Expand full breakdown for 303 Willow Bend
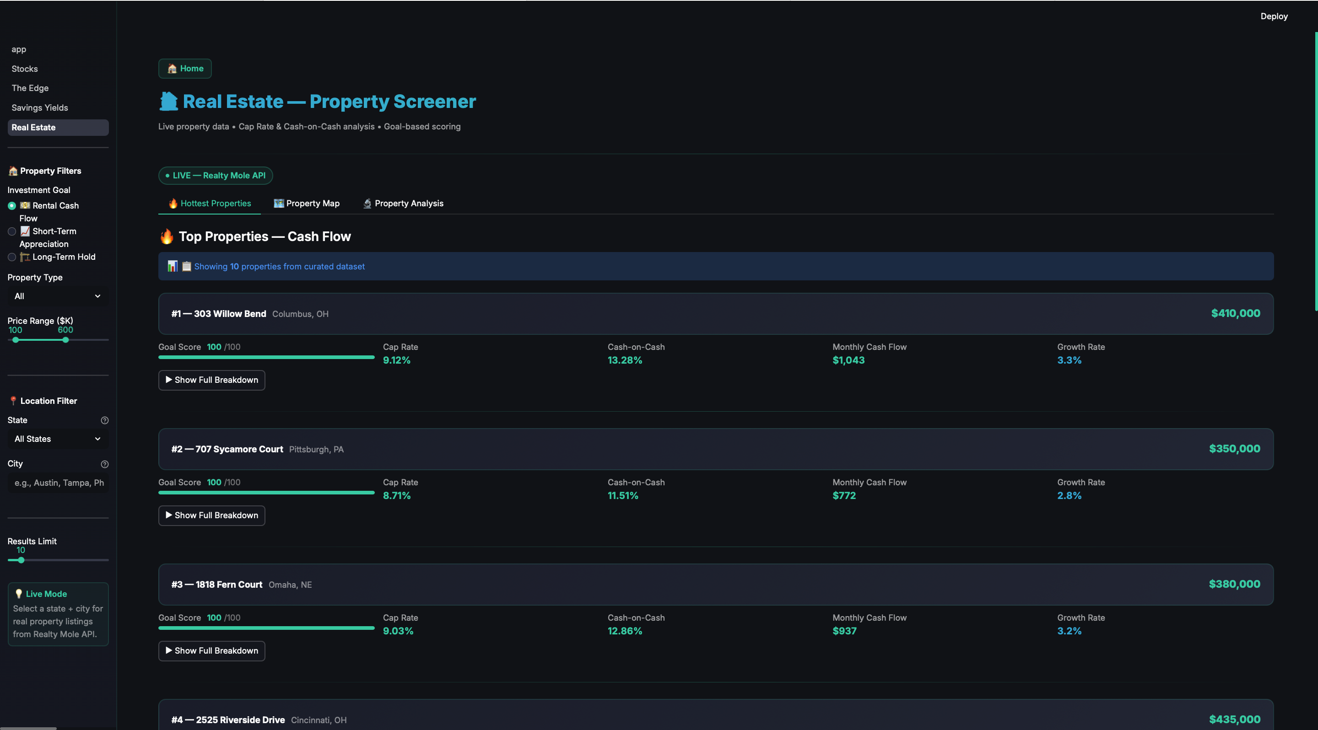Viewport: 1318px width, 730px height. click(211, 380)
